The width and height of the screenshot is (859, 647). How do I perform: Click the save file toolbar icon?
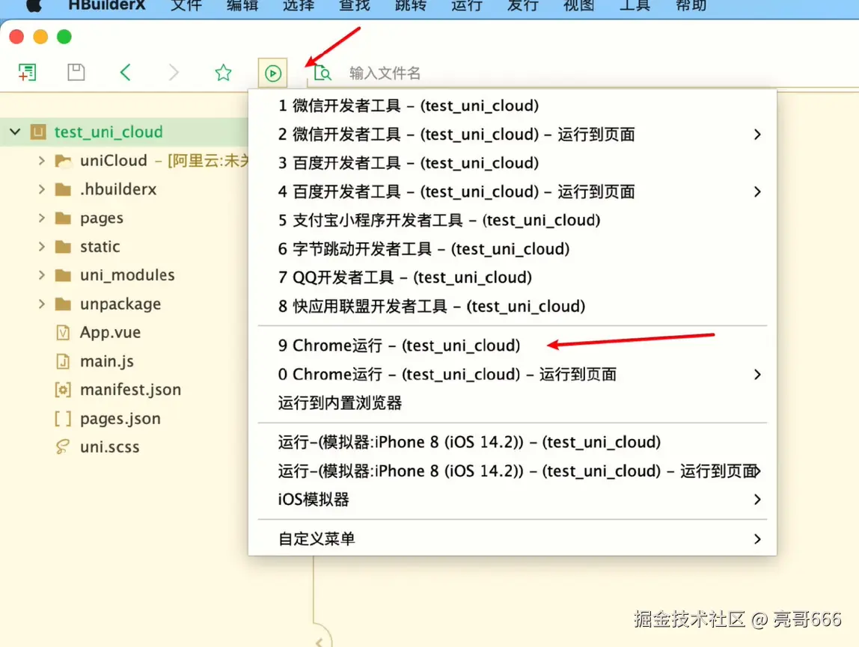(x=76, y=73)
